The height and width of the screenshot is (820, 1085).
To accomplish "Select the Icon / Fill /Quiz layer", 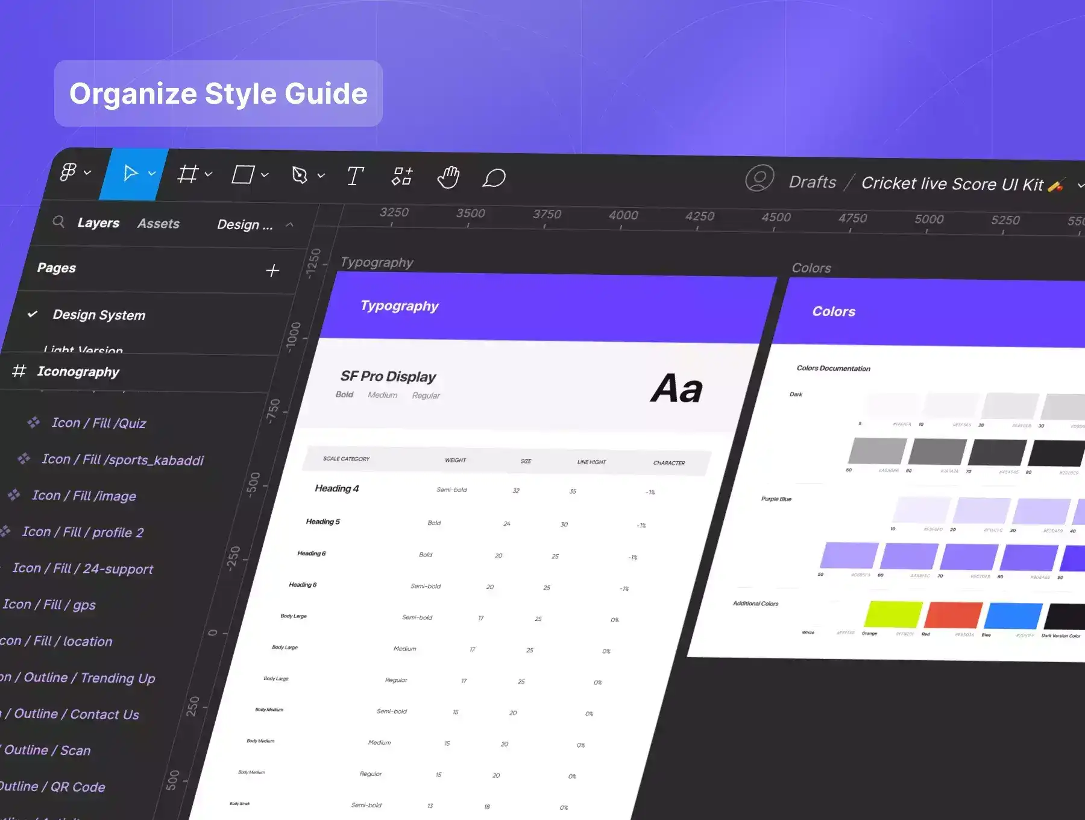I will (x=99, y=423).
